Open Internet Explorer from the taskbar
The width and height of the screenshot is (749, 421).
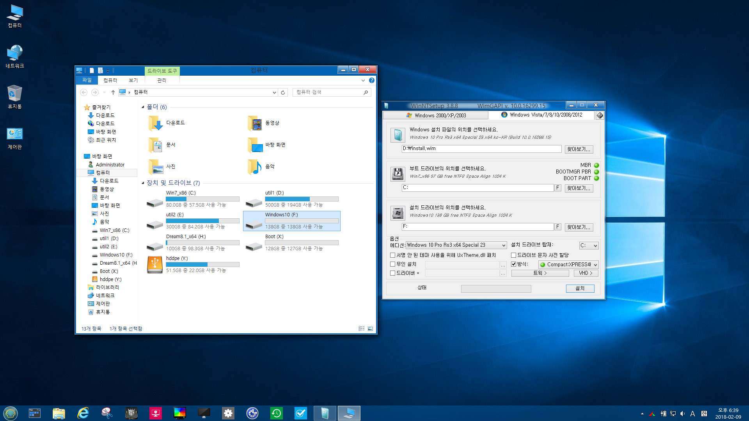coord(83,413)
